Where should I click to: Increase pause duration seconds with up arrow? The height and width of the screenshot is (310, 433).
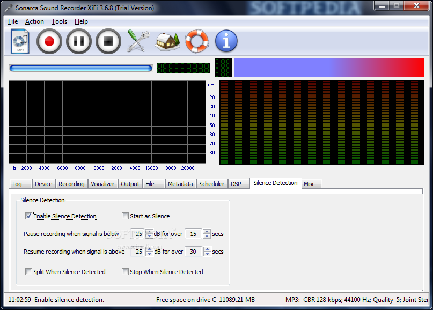point(207,232)
